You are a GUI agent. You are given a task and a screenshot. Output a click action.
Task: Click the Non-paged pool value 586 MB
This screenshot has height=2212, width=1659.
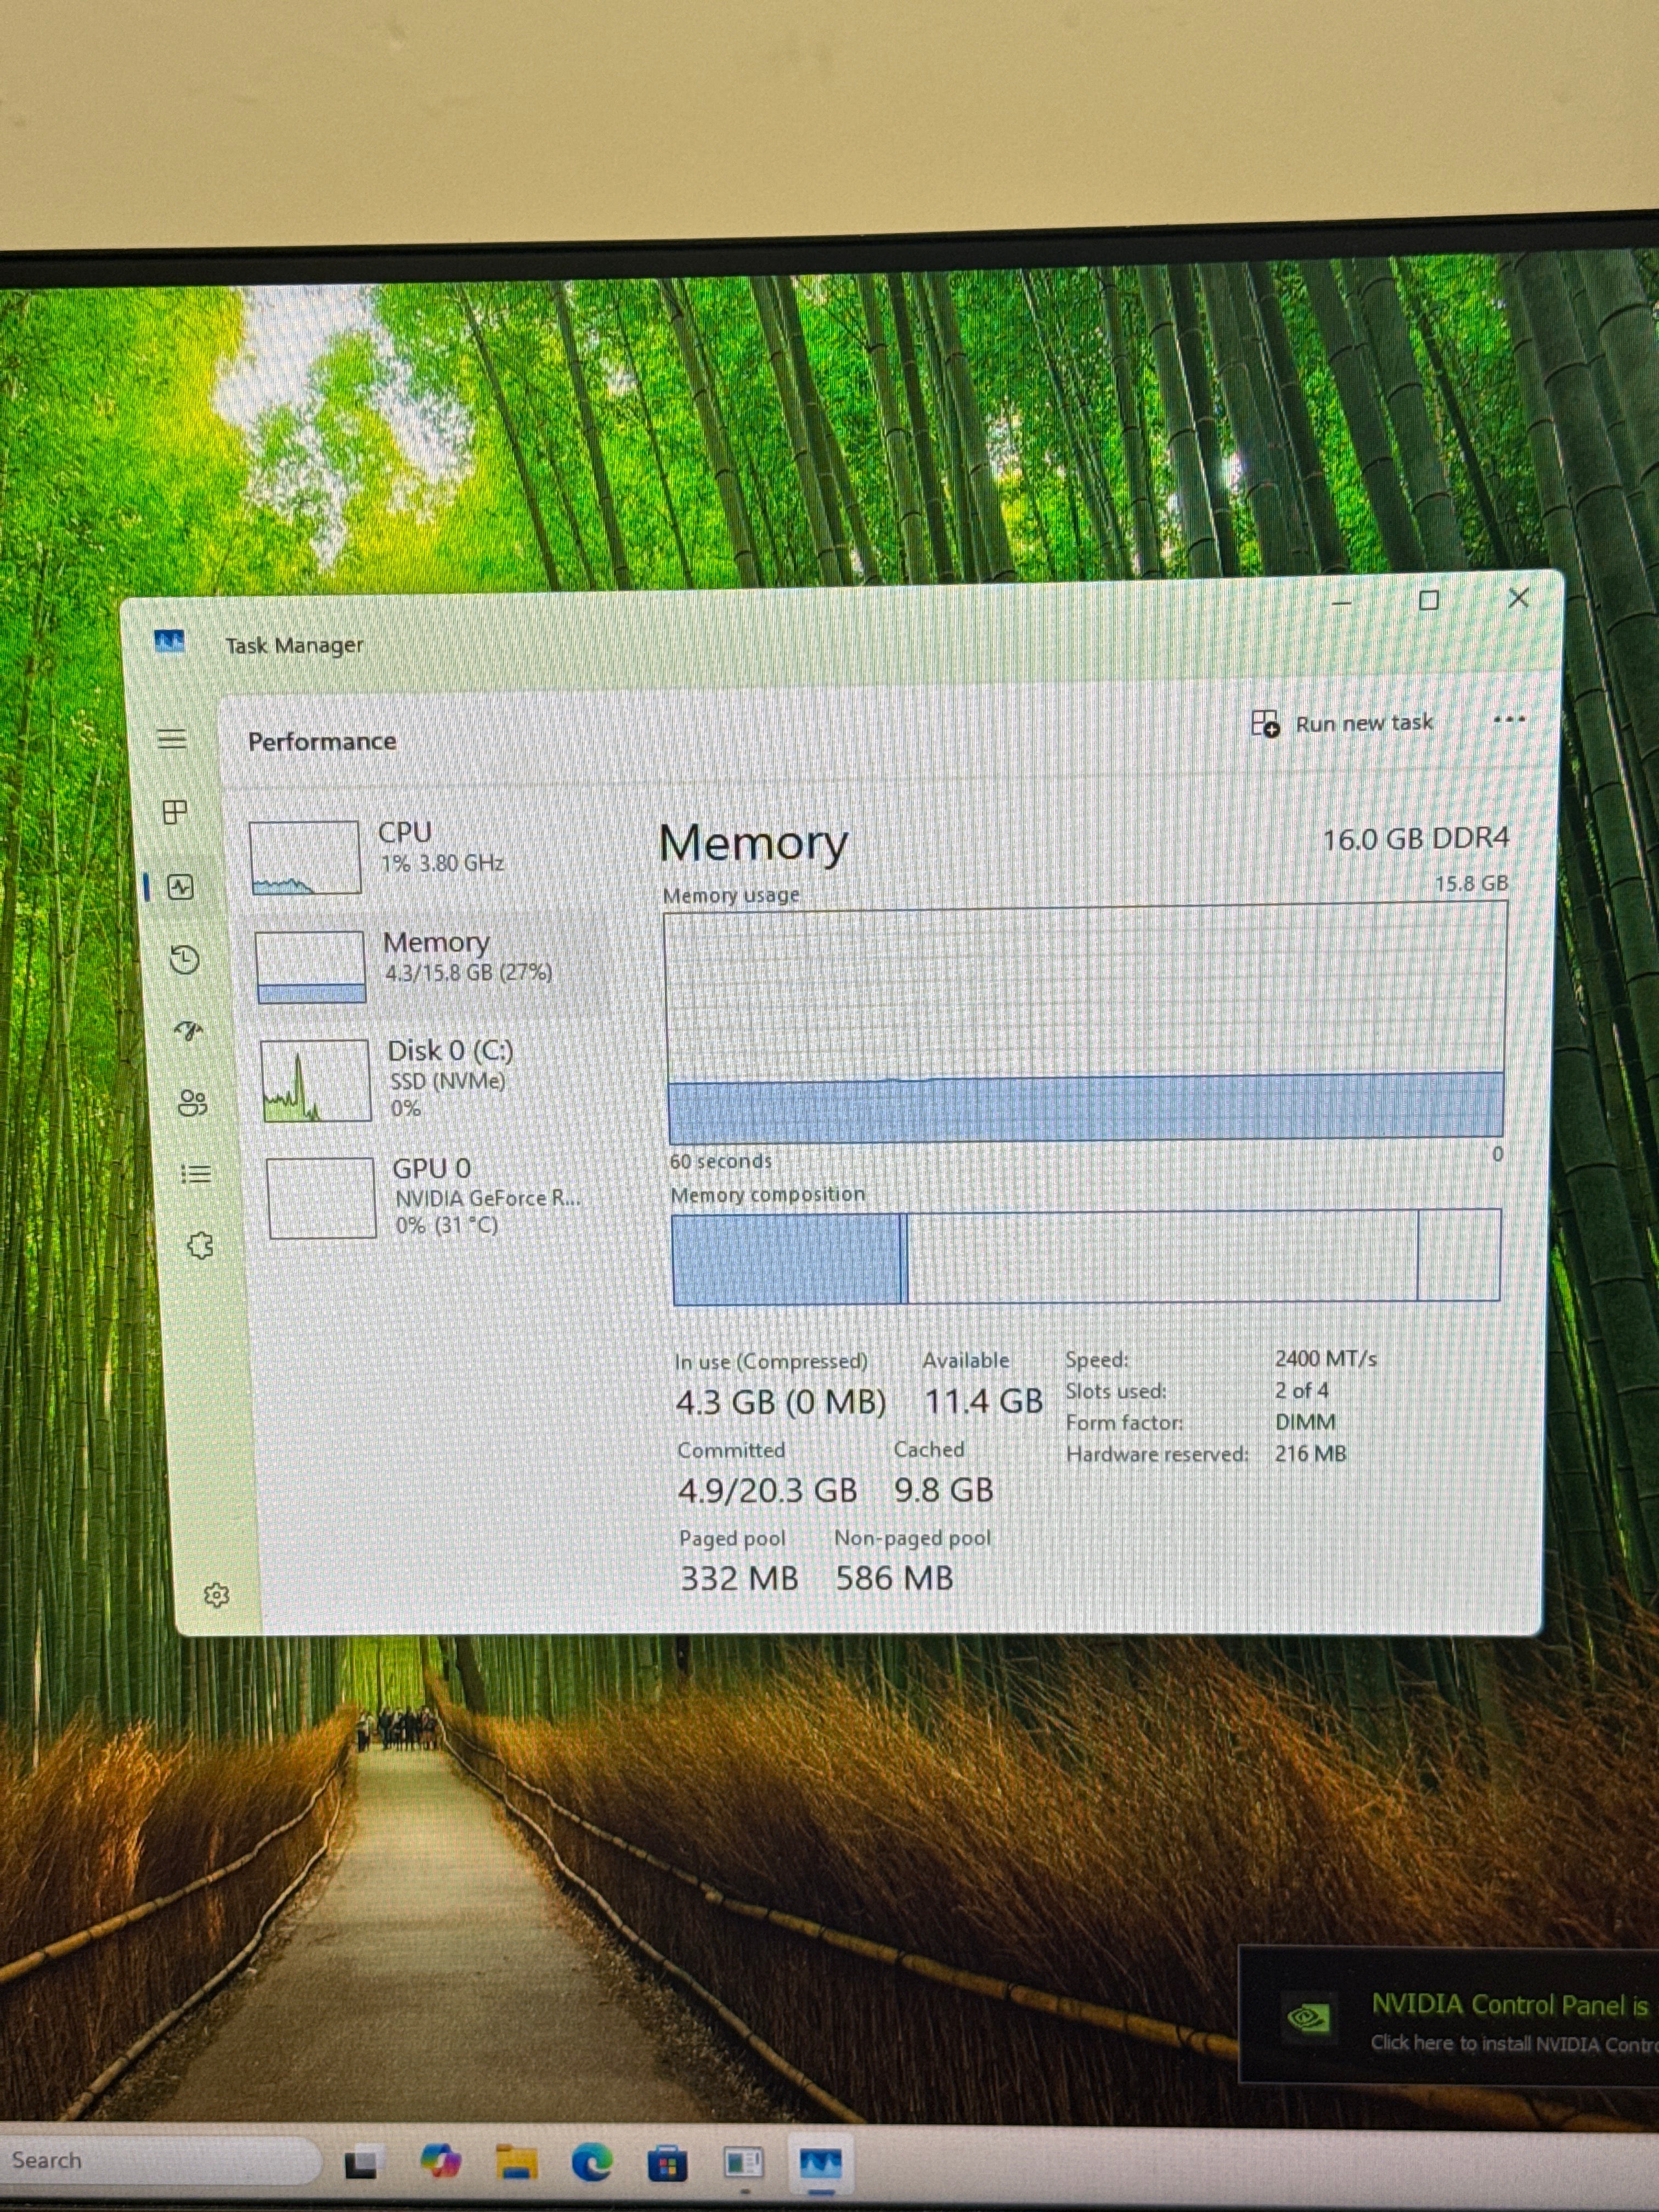tap(894, 1578)
